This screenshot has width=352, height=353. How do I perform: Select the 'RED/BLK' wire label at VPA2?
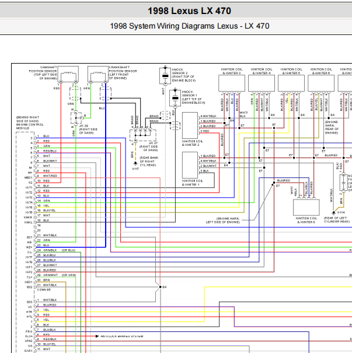50,339
